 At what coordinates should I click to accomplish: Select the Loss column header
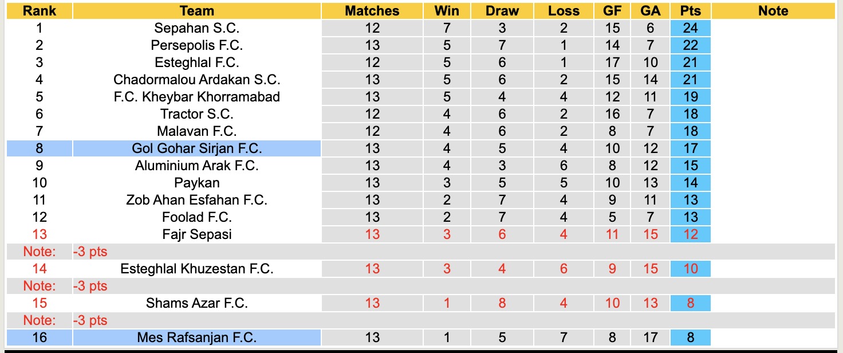564,11
